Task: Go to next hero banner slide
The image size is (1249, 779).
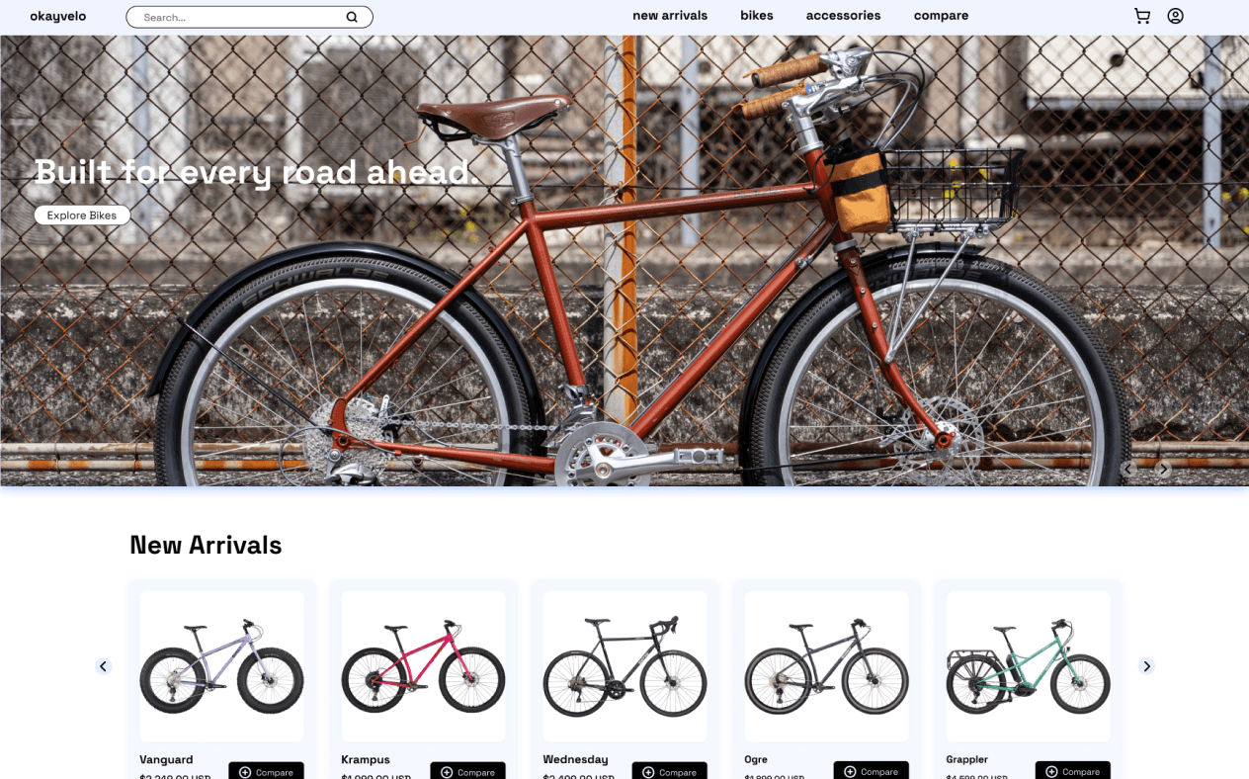Action: point(1163,470)
